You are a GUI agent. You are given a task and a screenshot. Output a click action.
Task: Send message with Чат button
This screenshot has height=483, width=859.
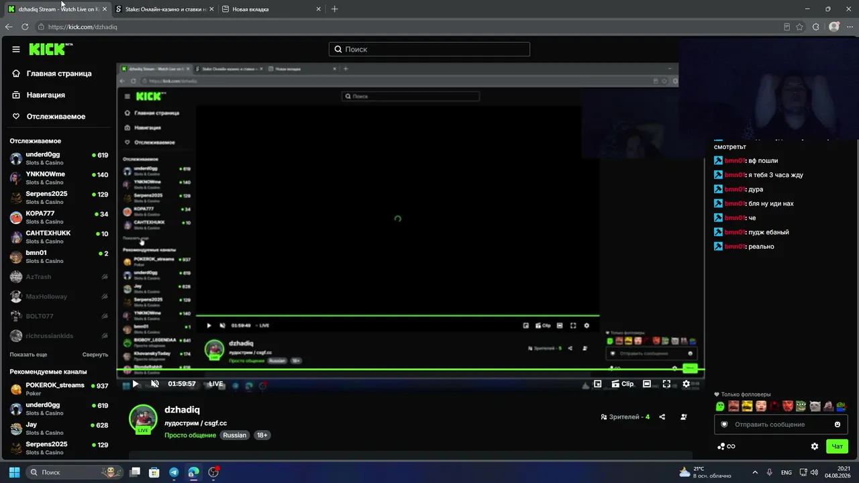838,446
